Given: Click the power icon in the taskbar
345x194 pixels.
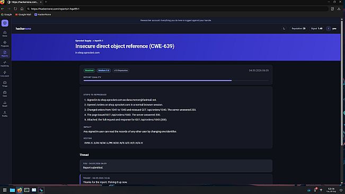Looking at the screenshot, I should [x=341, y=190].
